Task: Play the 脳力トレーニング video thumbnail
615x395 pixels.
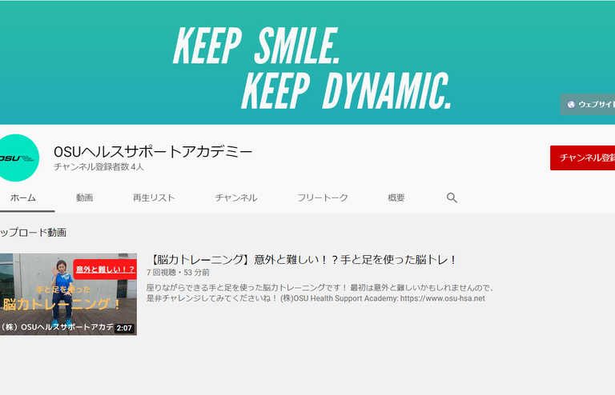Action: tap(67, 294)
